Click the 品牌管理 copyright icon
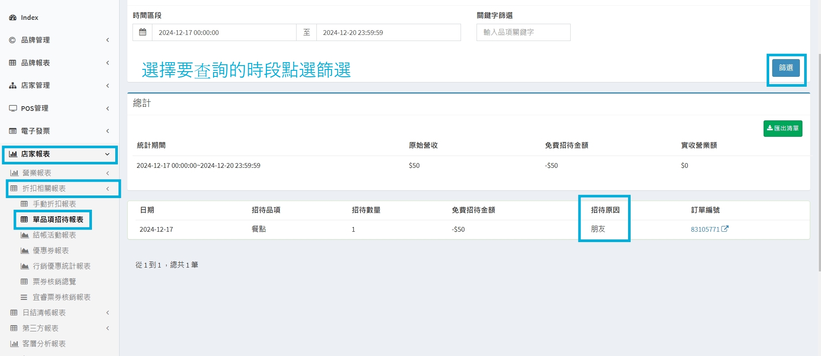The height and width of the screenshot is (356, 821). [x=13, y=40]
